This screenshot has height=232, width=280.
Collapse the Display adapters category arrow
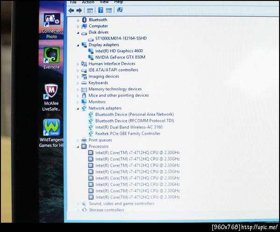click(x=78, y=45)
